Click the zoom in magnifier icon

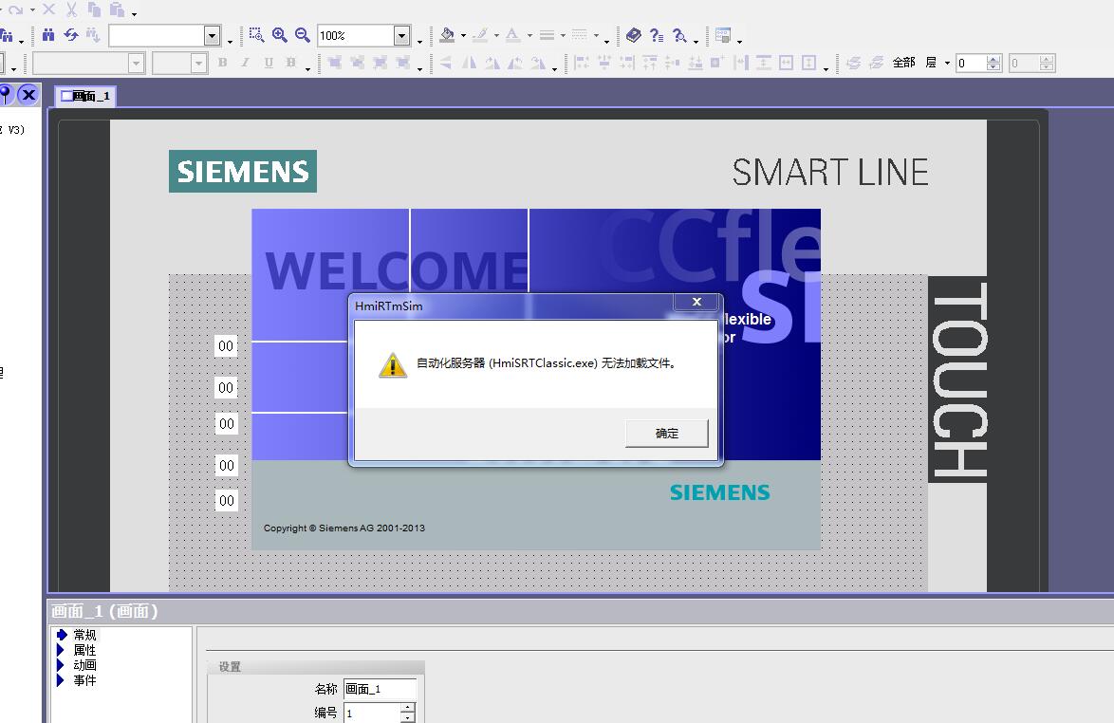coord(280,35)
